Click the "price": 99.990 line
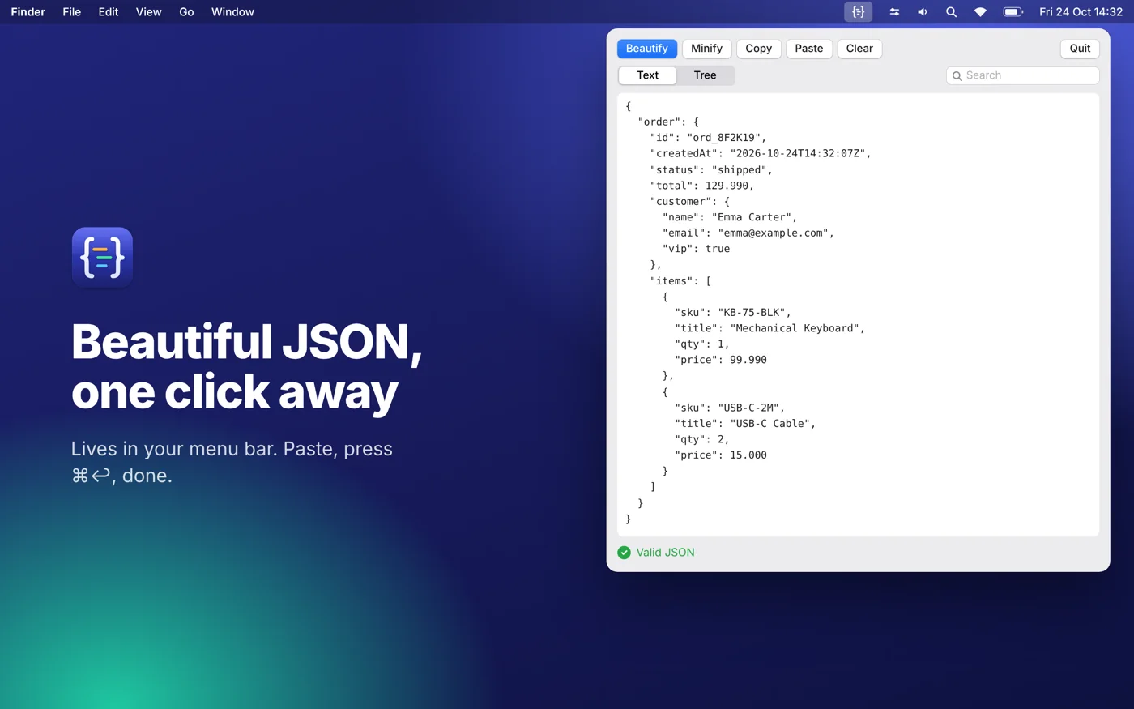The height and width of the screenshot is (709, 1134). (x=721, y=360)
